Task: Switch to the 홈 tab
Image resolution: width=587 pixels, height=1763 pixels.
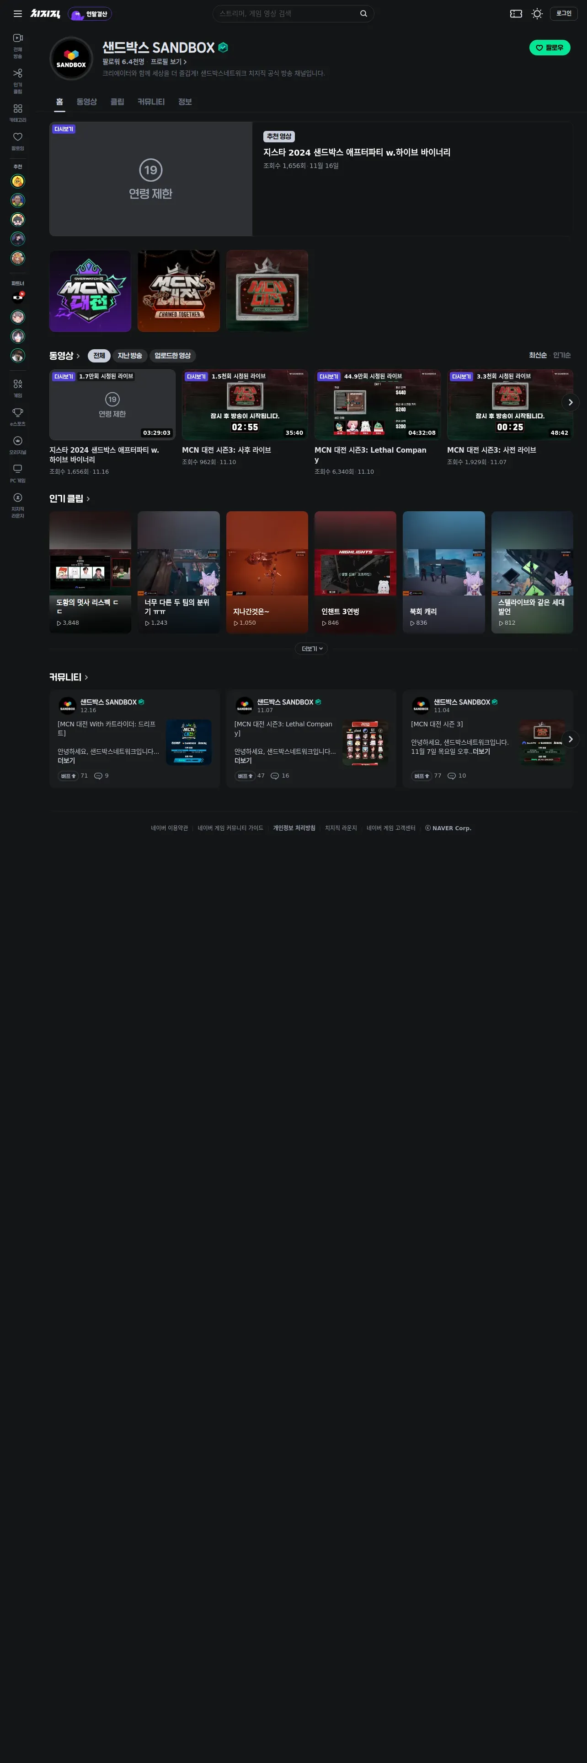Action: pos(59,102)
